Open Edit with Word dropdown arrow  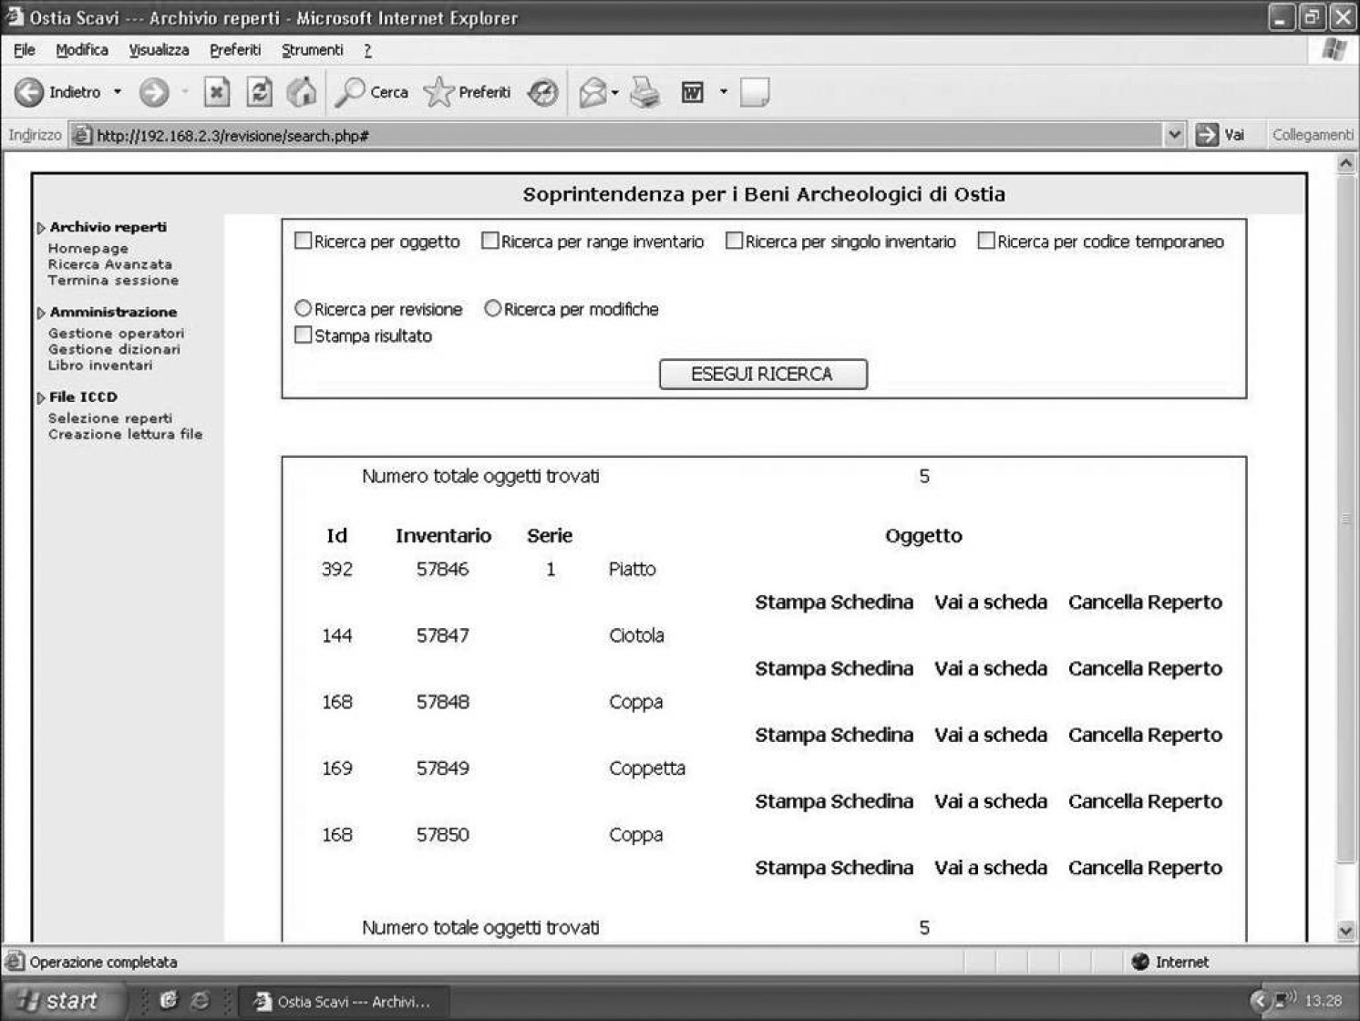pyautogui.click(x=724, y=92)
